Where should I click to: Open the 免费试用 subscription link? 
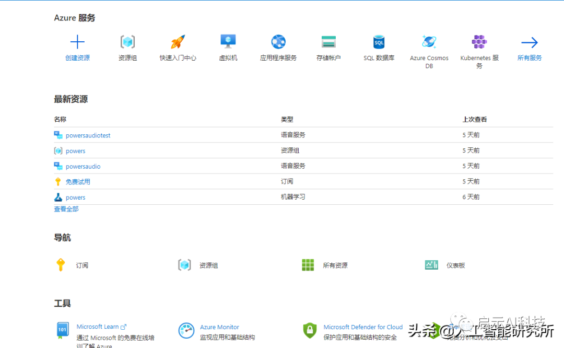(x=78, y=182)
